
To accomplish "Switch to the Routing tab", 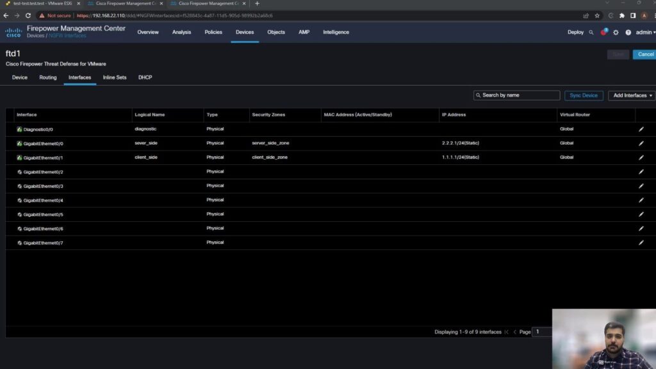I will [47, 77].
